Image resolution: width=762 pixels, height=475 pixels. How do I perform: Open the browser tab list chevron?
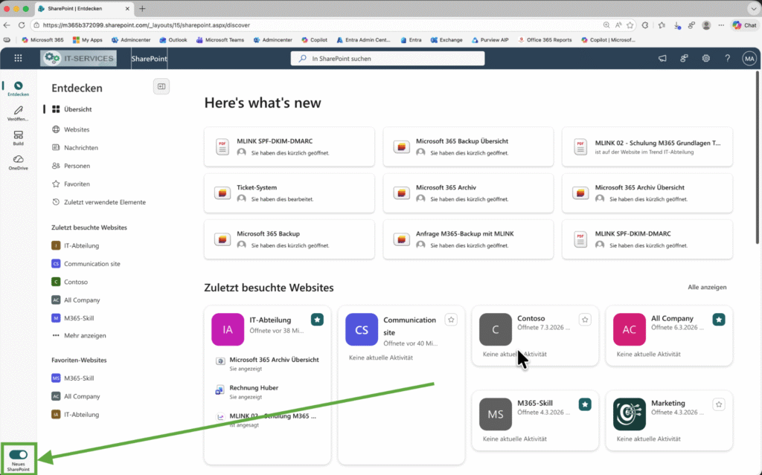point(754,8)
